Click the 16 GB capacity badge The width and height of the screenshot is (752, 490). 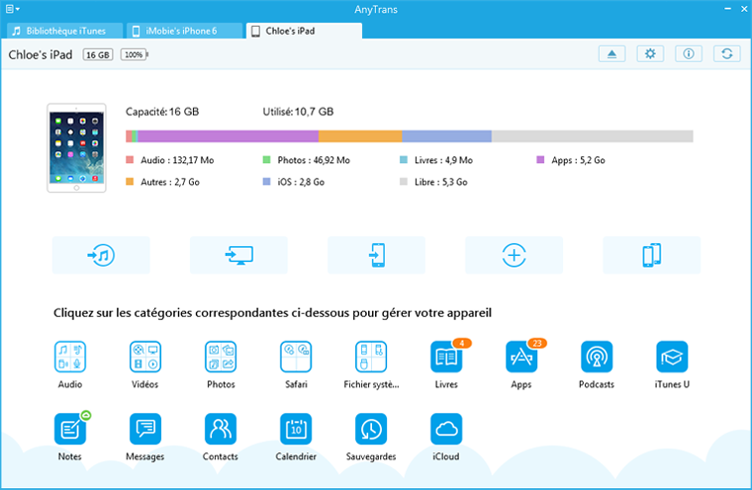[x=98, y=54]
